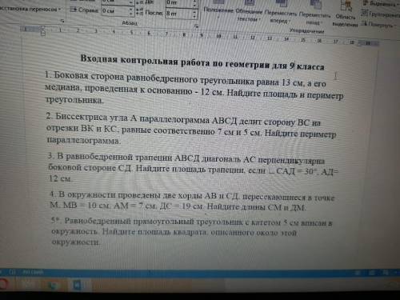
Task: Adjust the После spacing spinner arrows
Action: pos(195,14)
